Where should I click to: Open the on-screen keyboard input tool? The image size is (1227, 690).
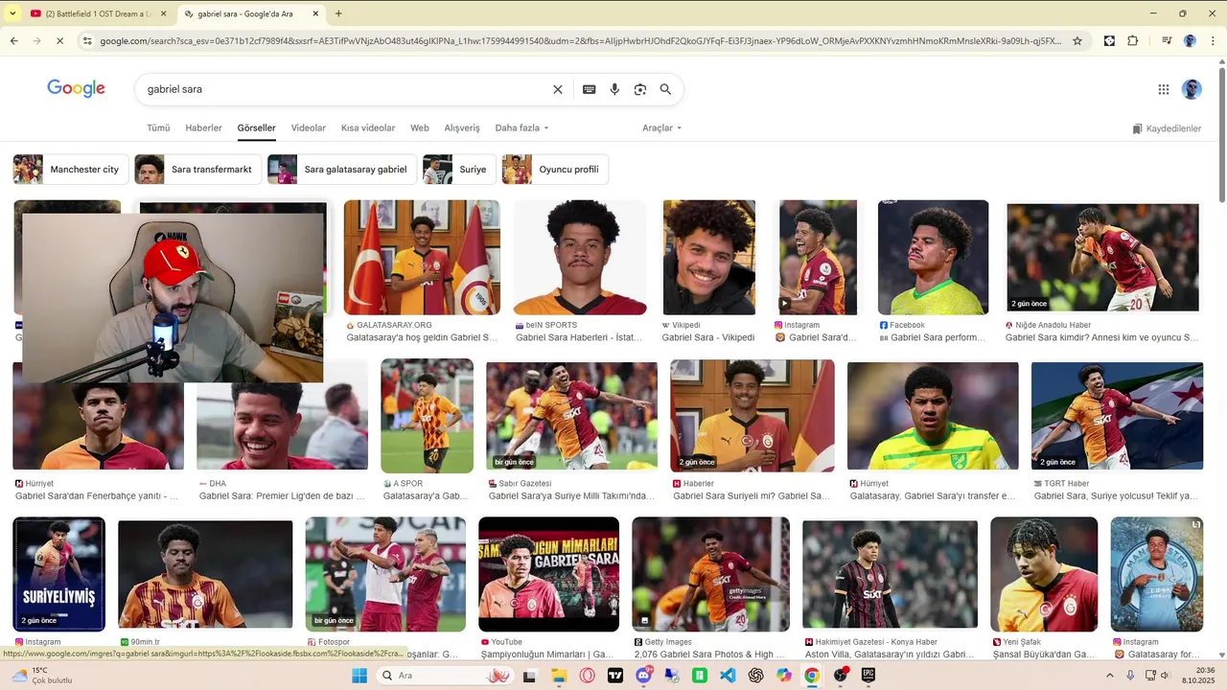[589, 89]
